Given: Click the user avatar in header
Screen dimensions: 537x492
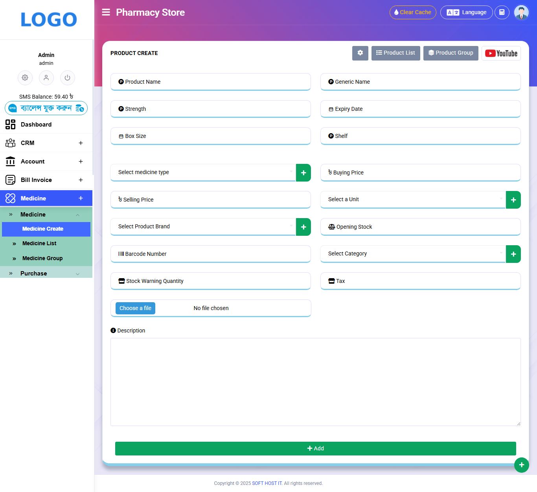Looking at the screenshot, I should point(521,13).
